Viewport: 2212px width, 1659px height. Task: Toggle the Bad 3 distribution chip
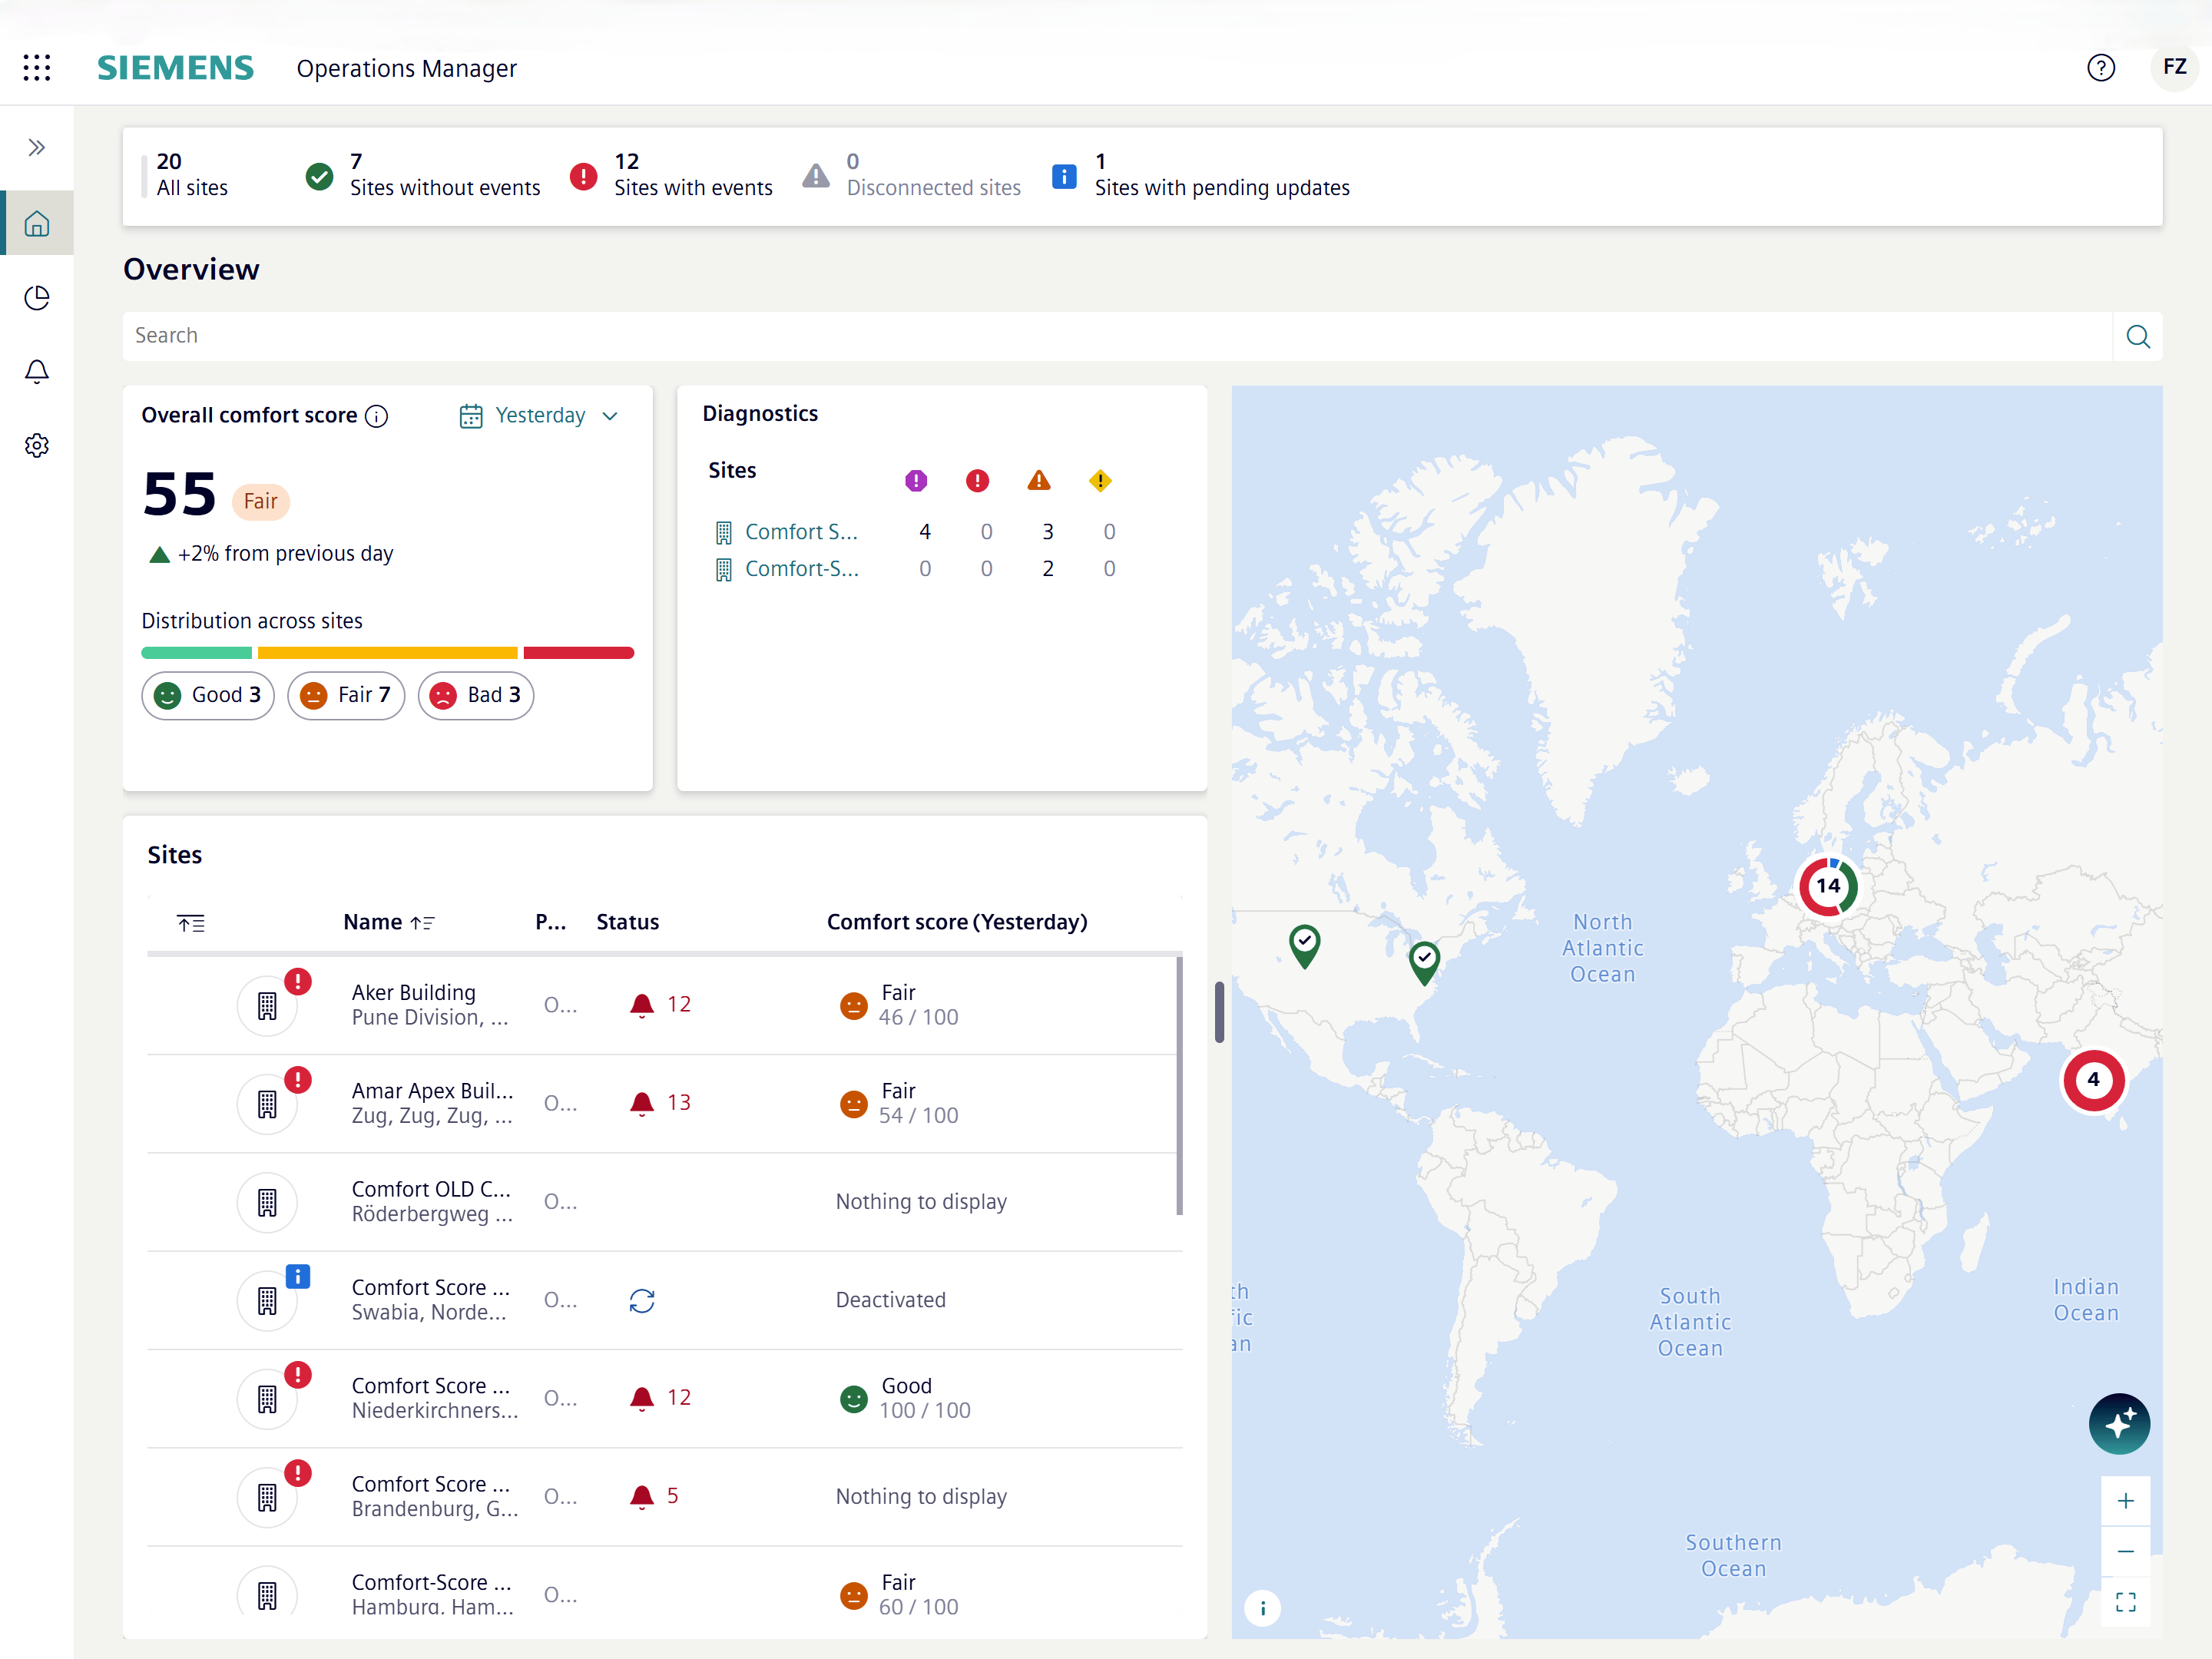[476, 695]
